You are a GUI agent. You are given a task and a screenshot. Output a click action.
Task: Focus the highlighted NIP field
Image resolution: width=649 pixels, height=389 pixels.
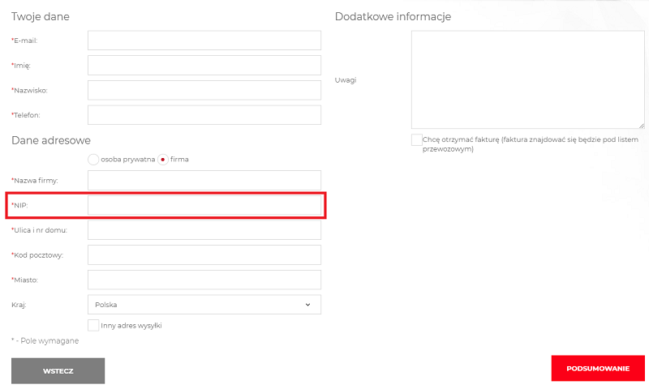(204, 206)
